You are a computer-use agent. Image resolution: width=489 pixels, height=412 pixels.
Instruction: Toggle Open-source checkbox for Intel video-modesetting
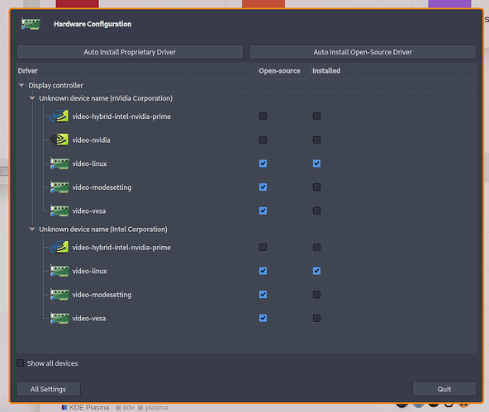263,295
